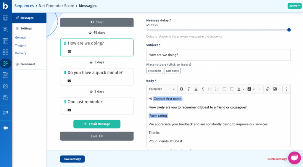Select the 'One last reminder' message
The height and width of the screenshot is (167, 303).
97,106
